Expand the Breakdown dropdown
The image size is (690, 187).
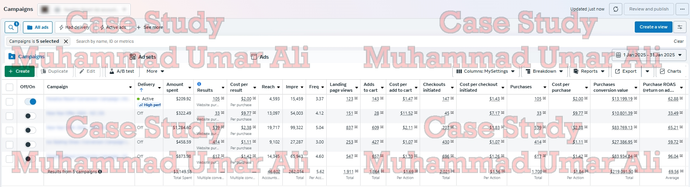click(x=544, y=71)
